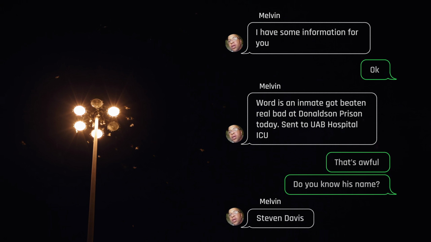Open Melvin's avatar beside 'I have some information'

point(234,43)
